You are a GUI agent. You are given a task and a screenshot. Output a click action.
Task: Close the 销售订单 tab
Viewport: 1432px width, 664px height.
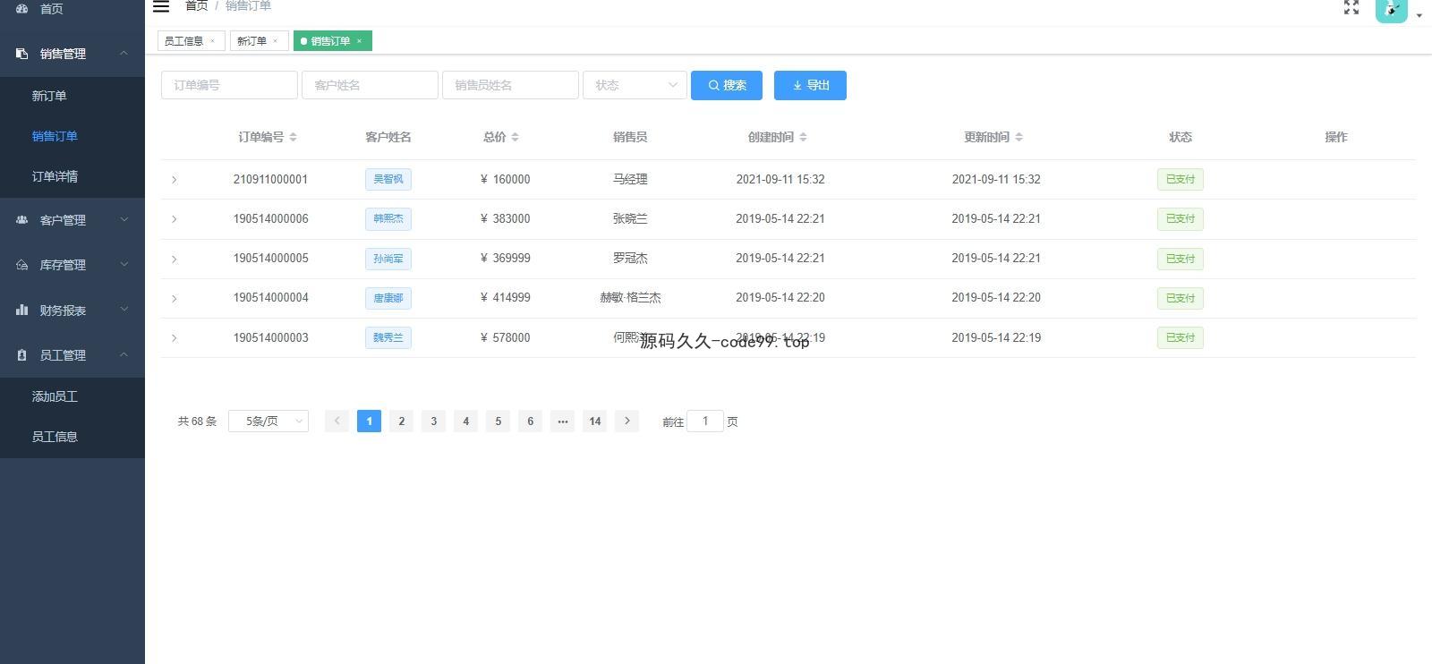click(359, 41)
